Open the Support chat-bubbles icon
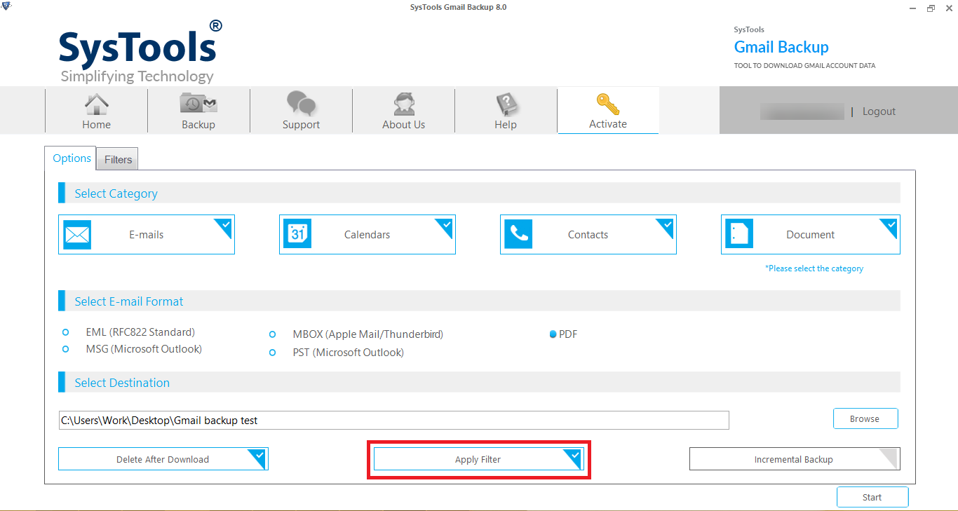 [301, 104]
